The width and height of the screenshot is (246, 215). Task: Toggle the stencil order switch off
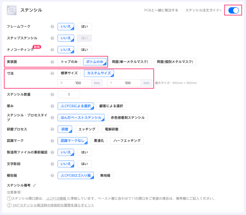point(234,10)
